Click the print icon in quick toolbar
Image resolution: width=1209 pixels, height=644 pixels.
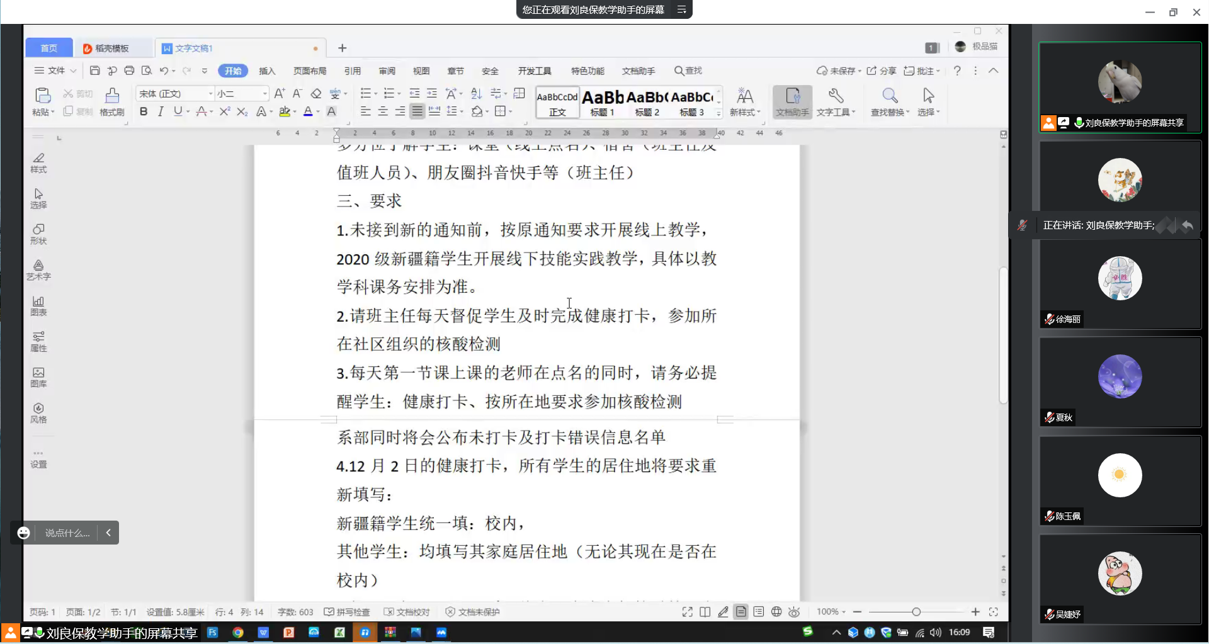tap(129, 71)
